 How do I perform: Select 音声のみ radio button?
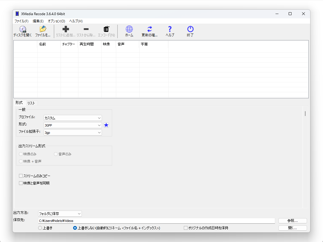(56, 154)
